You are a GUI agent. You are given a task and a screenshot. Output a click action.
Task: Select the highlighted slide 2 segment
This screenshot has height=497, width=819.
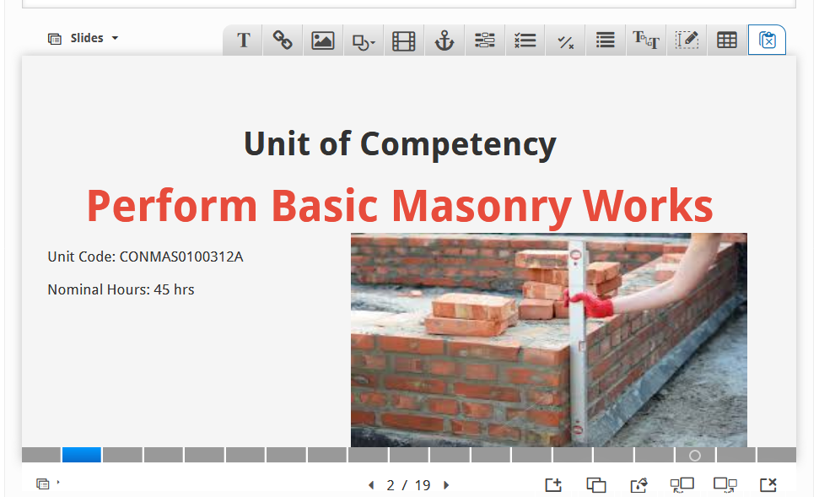[x=82, y=455]
